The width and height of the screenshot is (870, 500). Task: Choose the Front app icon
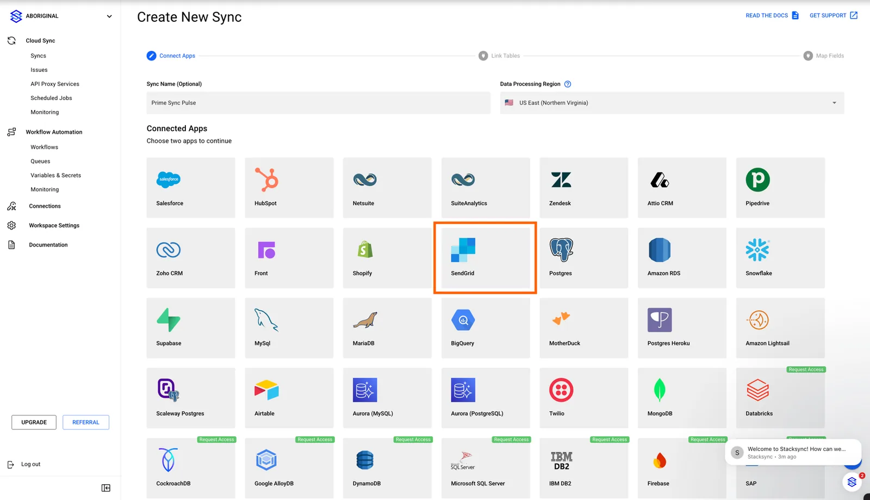pyautogui.click(x=266, y=250)
